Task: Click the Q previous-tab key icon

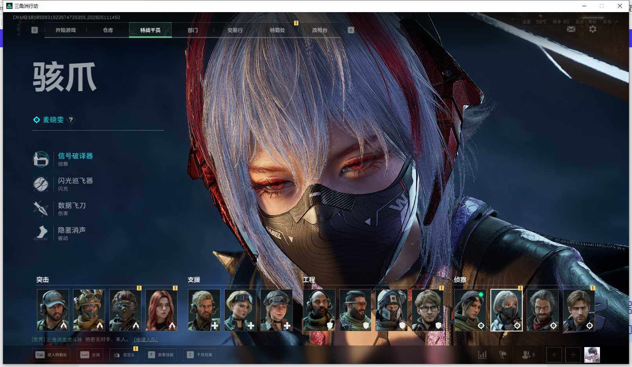Action: click(35, 30)
